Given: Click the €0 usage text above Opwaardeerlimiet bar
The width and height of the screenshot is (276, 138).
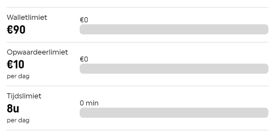Looking at the screenshot, I should (x=84, y=59).
